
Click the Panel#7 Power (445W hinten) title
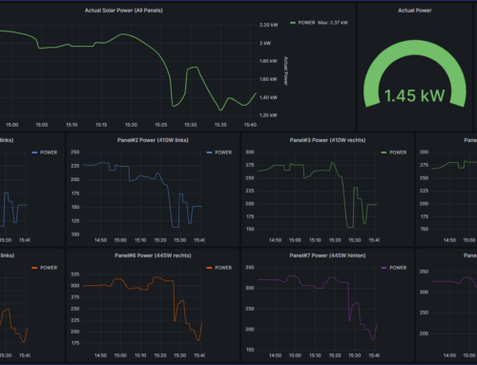[x=327, y=255]
